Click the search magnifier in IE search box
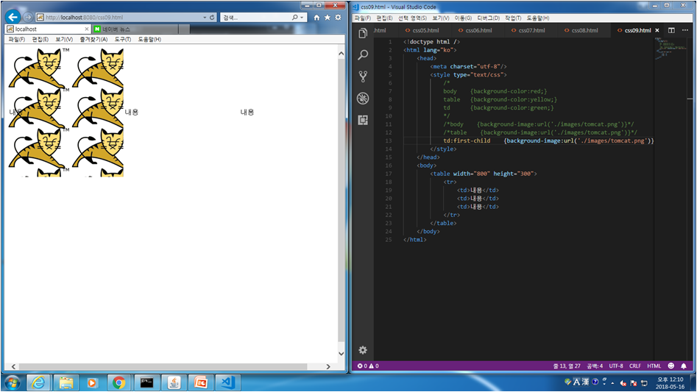Viewport: 697px width, 392px height. point(294,18)
